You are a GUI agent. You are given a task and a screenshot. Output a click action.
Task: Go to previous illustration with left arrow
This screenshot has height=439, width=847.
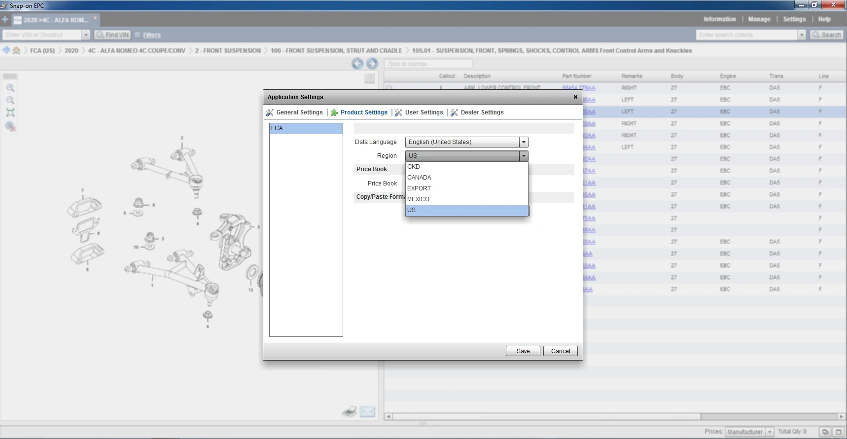click(x=357, y=64)
